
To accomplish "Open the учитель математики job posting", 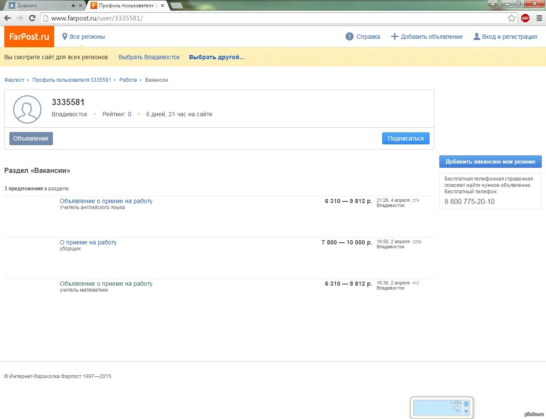I will pyautogui.click(x=106, y=284).
